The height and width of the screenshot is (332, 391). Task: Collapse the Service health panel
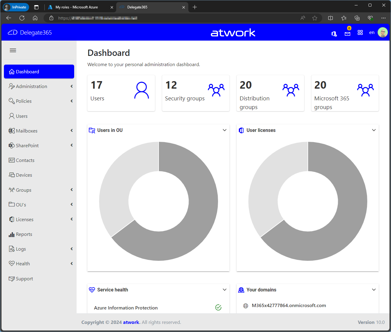tap(224, 290)
